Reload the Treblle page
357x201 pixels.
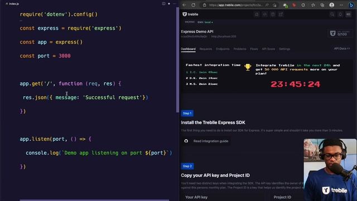tap(194, 5)
